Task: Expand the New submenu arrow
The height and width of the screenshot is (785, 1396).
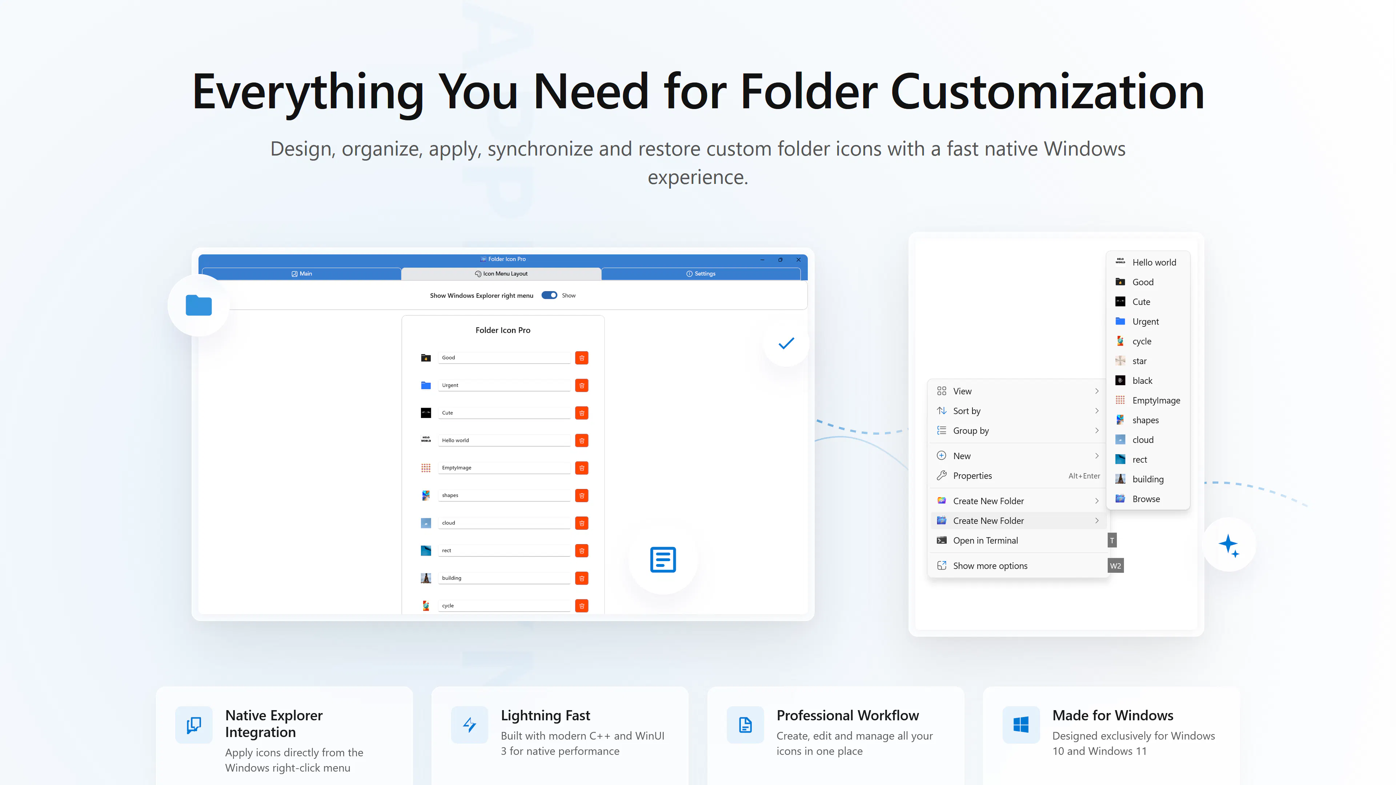Action: (x=1097, y=456)
